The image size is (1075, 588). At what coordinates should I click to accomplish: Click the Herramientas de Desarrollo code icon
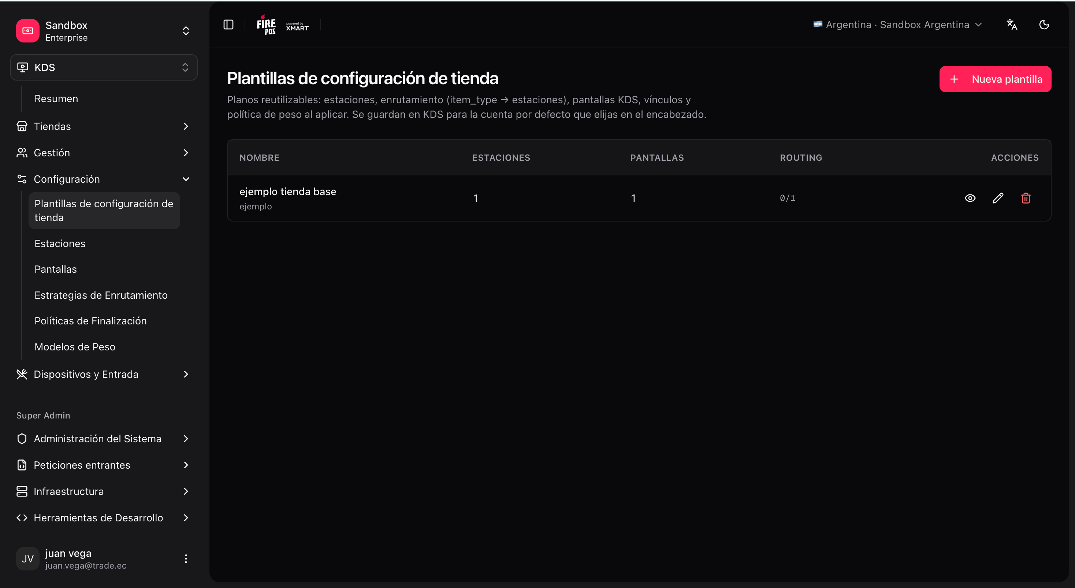22,517
